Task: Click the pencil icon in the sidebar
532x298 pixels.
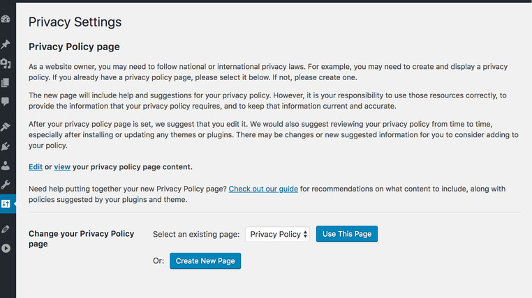Action: tap(6, 229)
